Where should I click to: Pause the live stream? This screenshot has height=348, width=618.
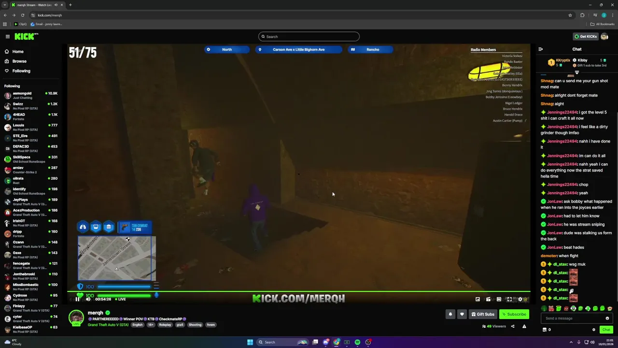coord(77,299)
